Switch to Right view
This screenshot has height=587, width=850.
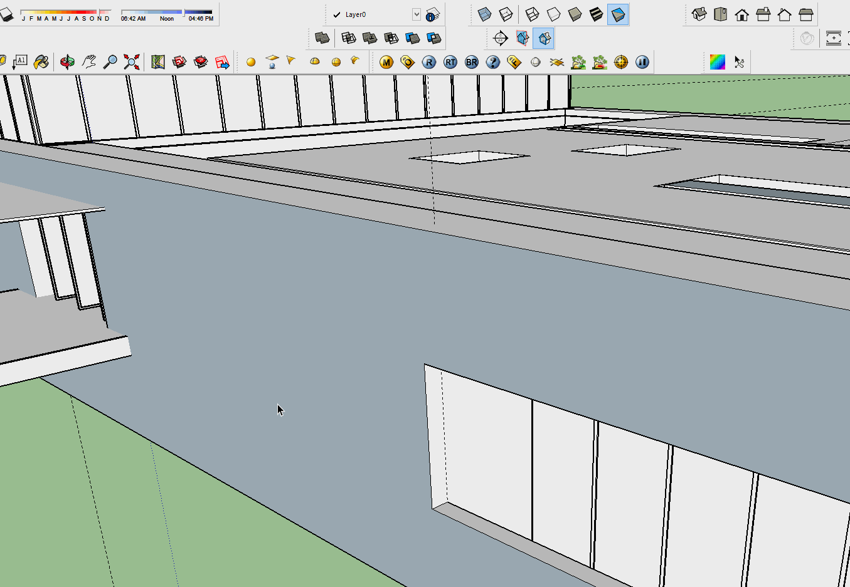[x=763, y=14]
